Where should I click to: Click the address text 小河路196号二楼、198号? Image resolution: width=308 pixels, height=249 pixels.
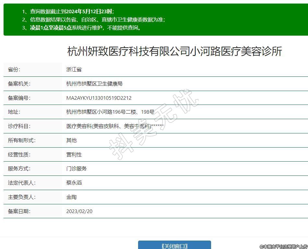[110, 112]
